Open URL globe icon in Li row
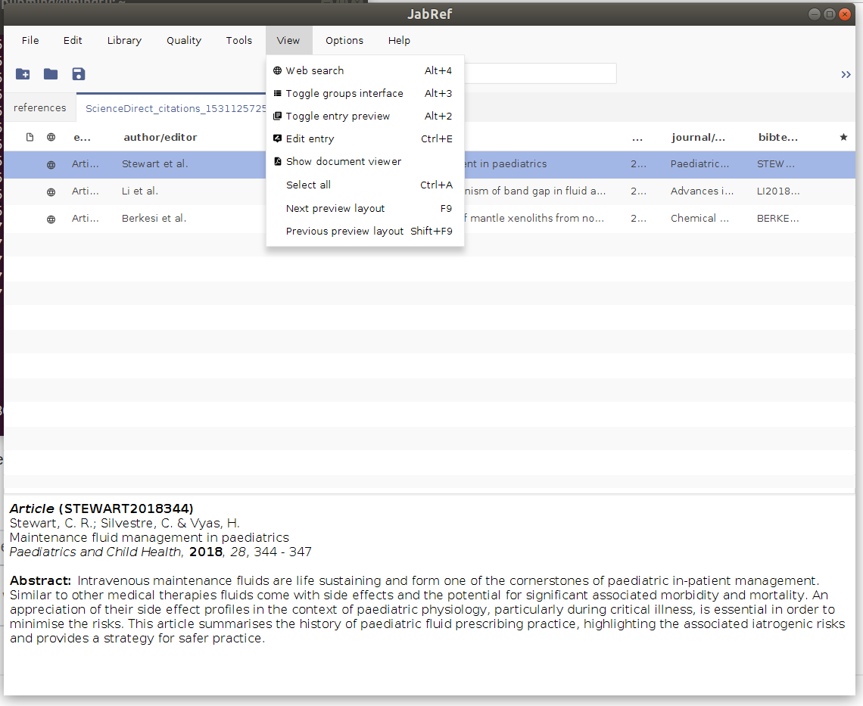This screenshot has height=706, width=863. click(51, 192)
